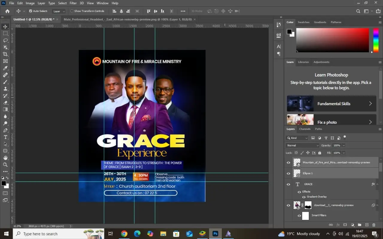Image resolution: width=383 pixels, height=239 pixels.
Task: Select the Lasso tool
Action: point(5,40)
